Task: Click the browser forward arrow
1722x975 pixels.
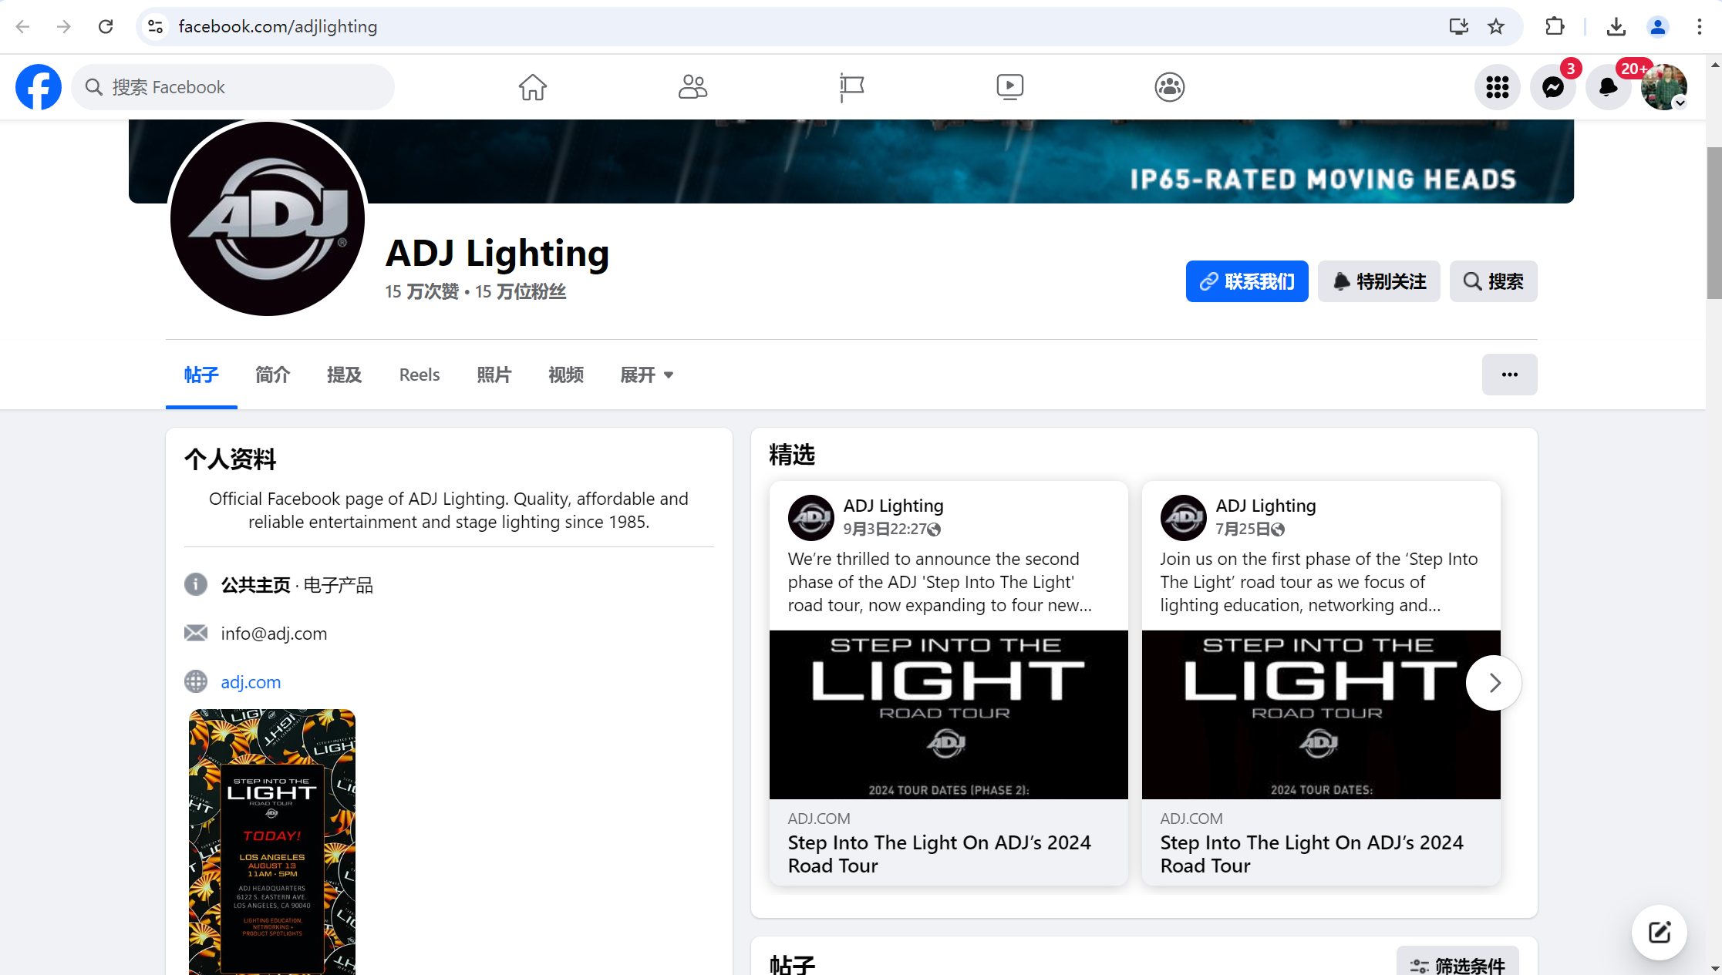Action: point(64,27)
